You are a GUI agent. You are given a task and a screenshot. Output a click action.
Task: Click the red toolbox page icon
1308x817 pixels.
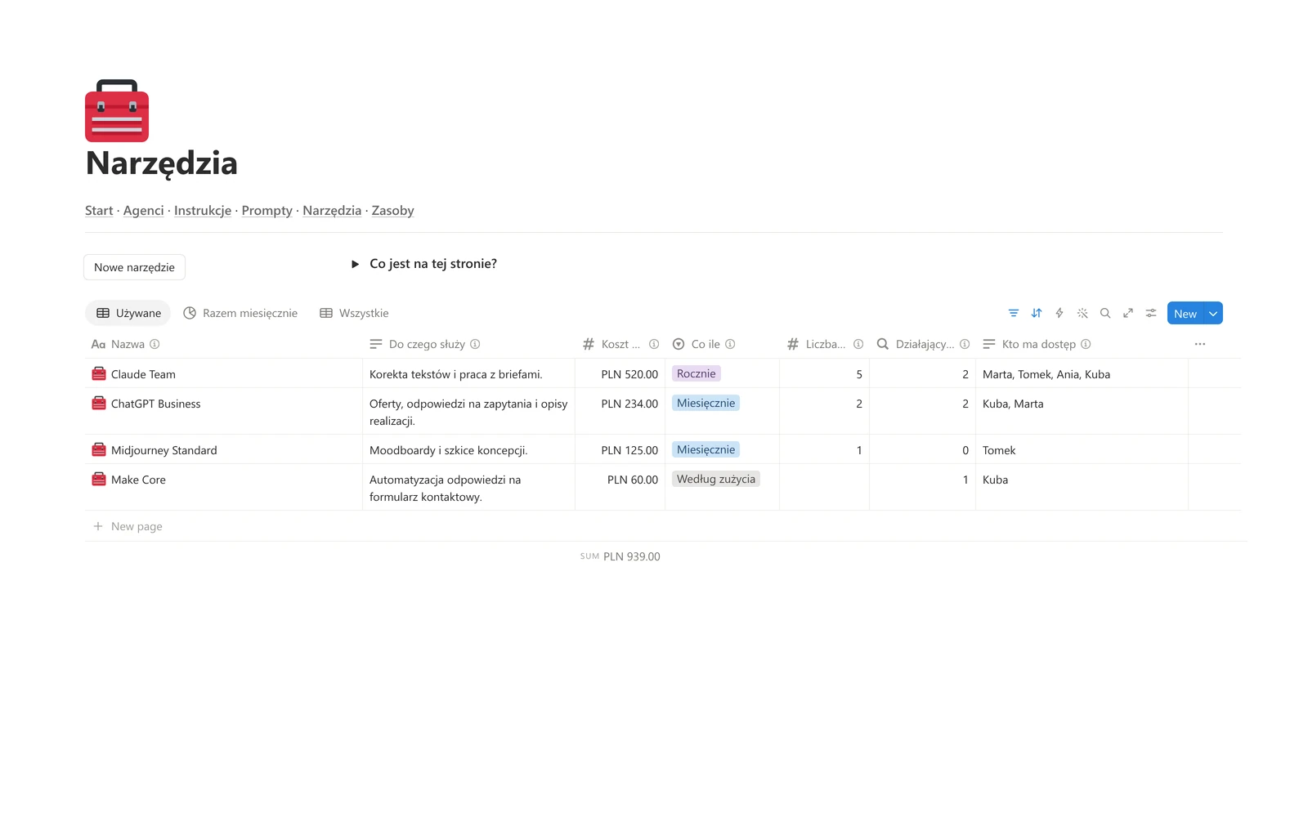coord(117,110)
